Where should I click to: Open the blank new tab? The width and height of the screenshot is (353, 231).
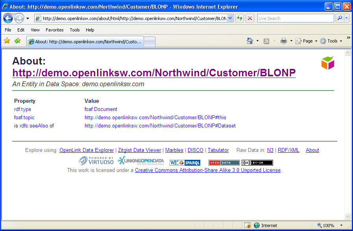coord(150,42)
